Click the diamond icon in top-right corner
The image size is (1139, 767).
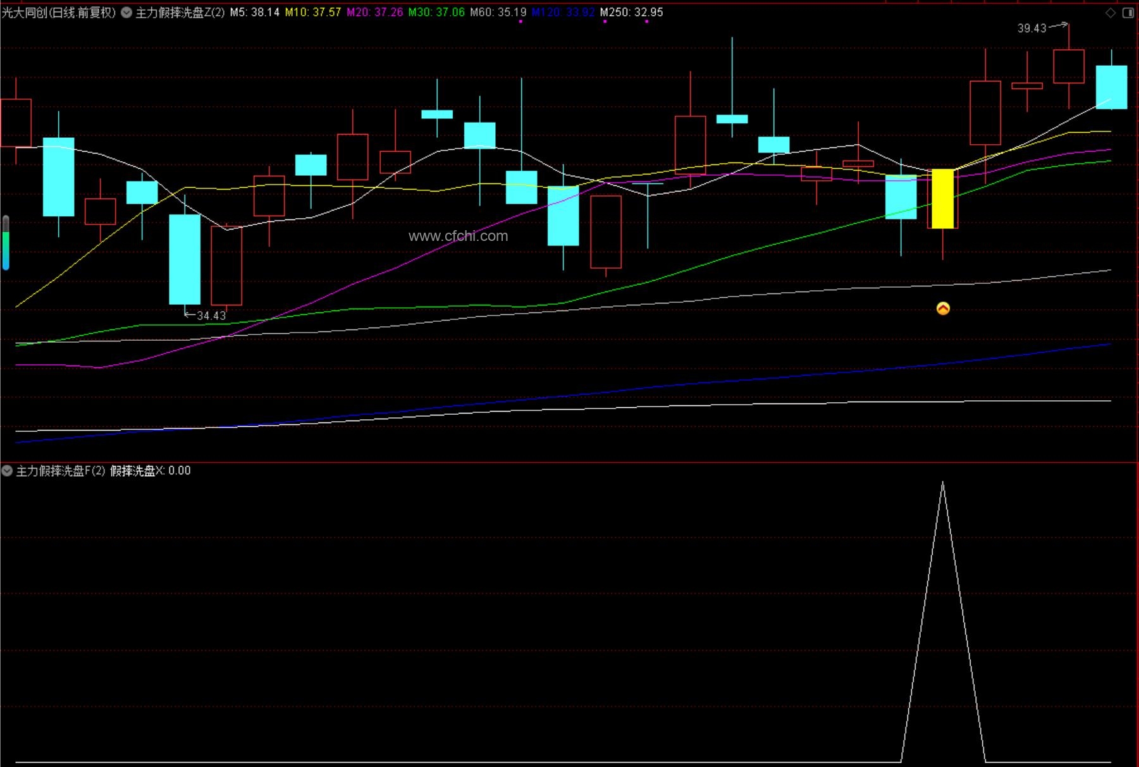[1111, 13]
